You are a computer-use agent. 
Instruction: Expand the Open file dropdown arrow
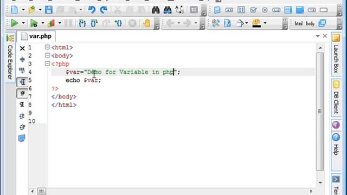tap(40, 10)
